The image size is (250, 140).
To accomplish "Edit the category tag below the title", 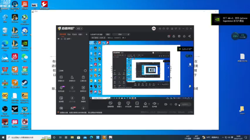I will 98,38.
